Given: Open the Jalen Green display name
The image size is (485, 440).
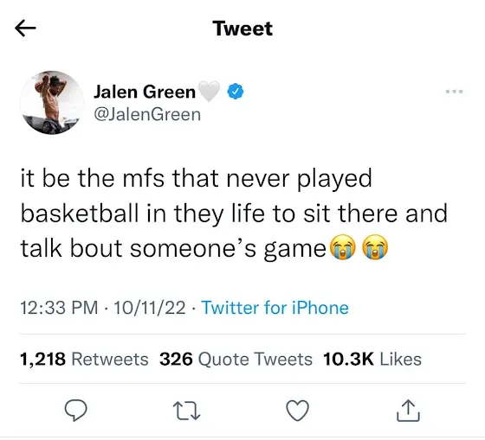Looking at the screenshot, I should [145, 92].
